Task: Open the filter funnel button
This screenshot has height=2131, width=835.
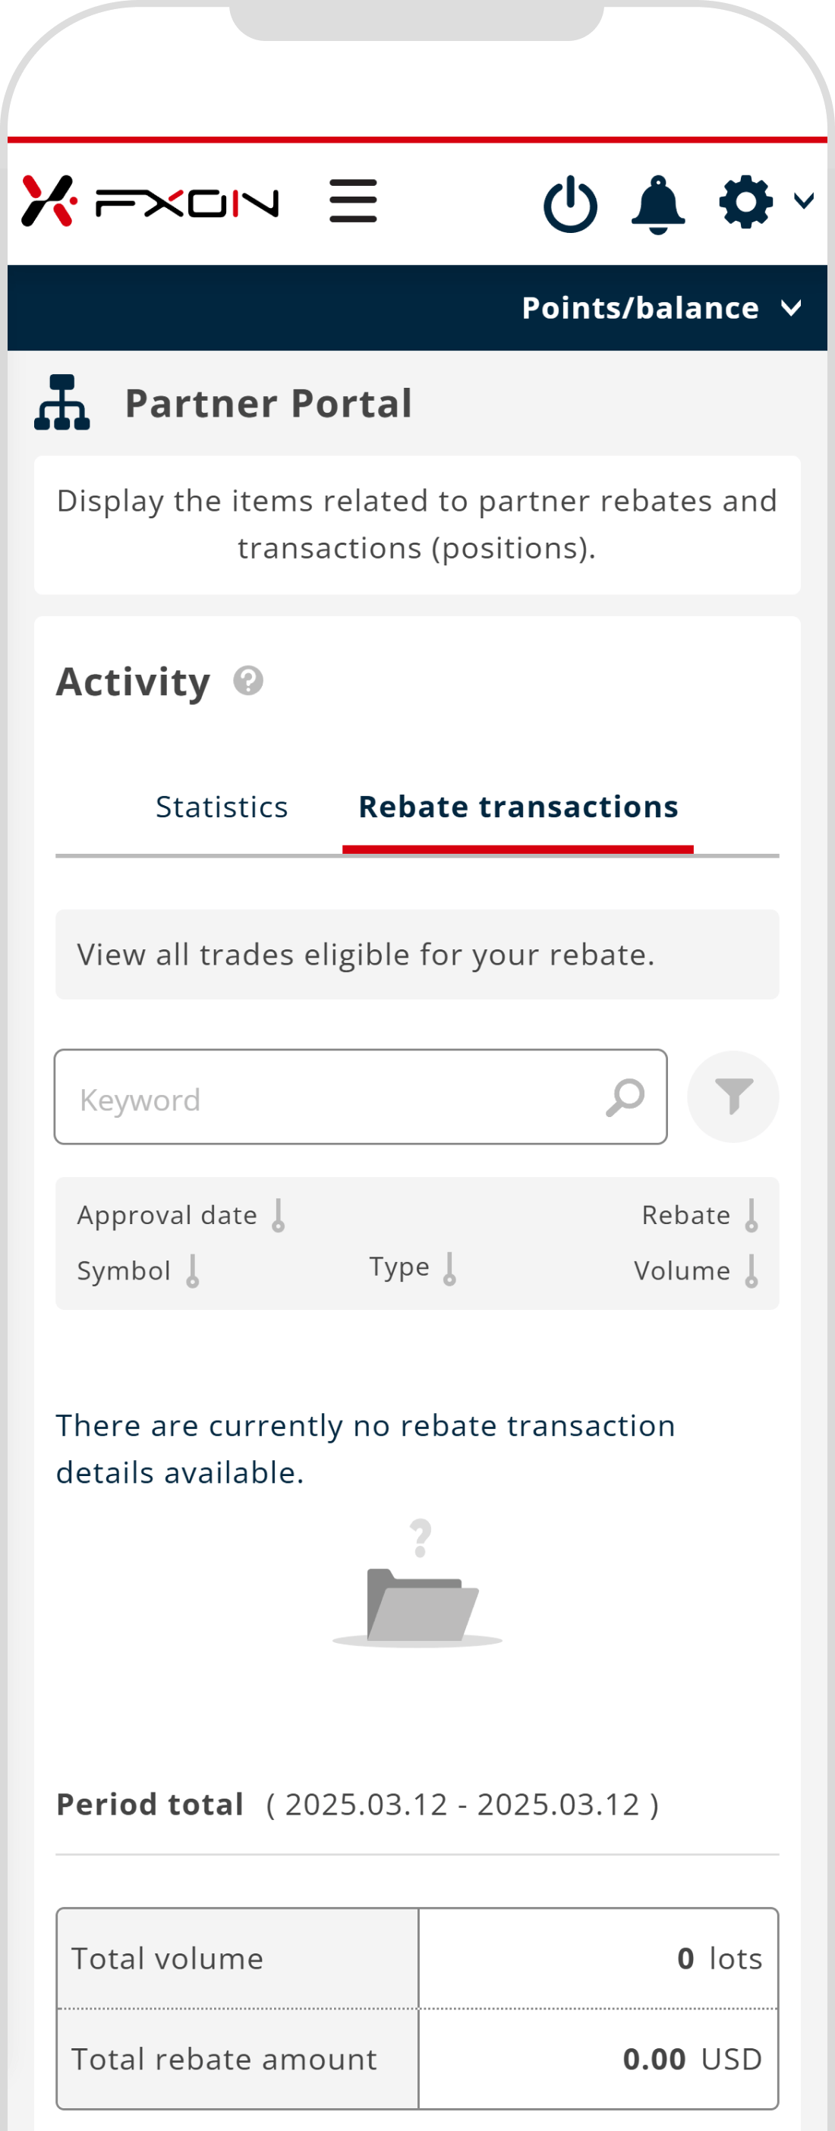Action: tap(733, 1097)
